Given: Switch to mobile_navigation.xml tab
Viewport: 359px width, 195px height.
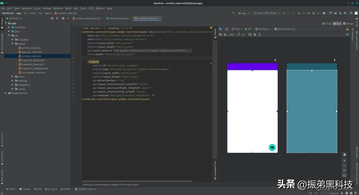Looking at the screenshot, I should 88,18.
